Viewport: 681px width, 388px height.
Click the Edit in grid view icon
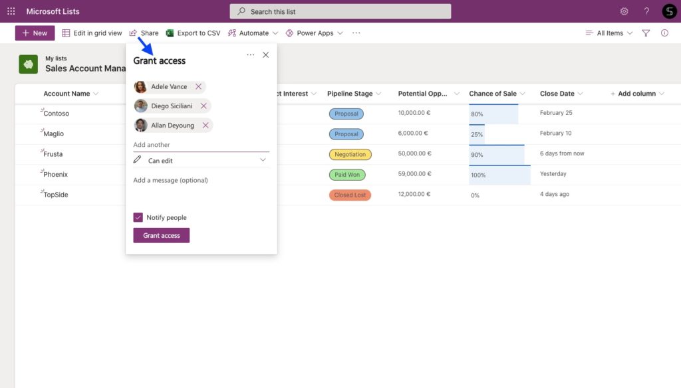coord(66,33)
